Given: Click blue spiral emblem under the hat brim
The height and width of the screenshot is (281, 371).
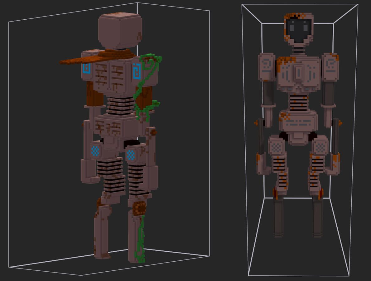Looking at the screenshot, I should point(86,69).
